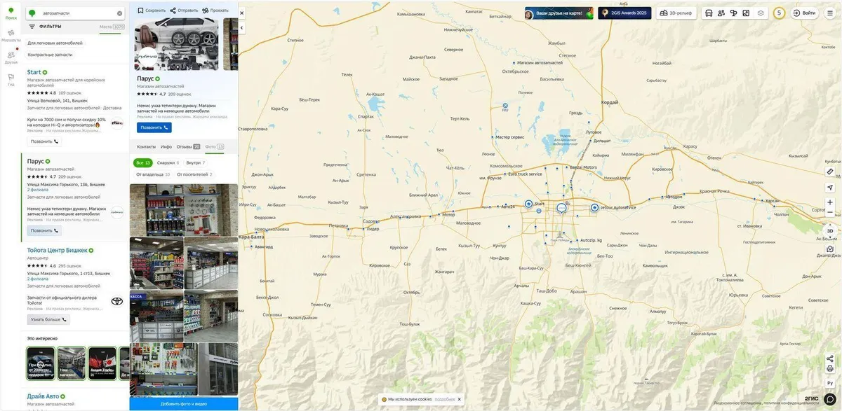Filter photos by Снаружи
Viewport: 842px width, 411px height.
168,162
